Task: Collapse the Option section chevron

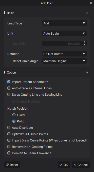Action: coord(87,73)
